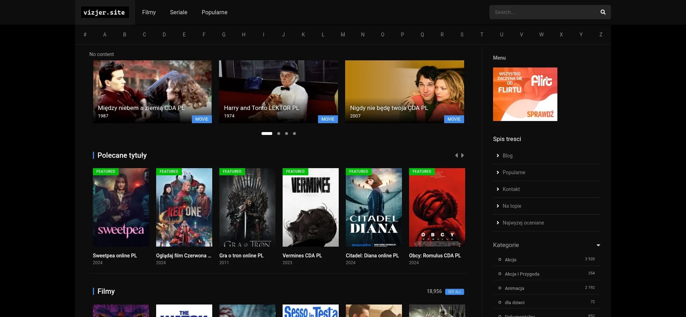Open the Filmy menu item
The height and width of the screenshot is (317, 686).
coord(149,12)
